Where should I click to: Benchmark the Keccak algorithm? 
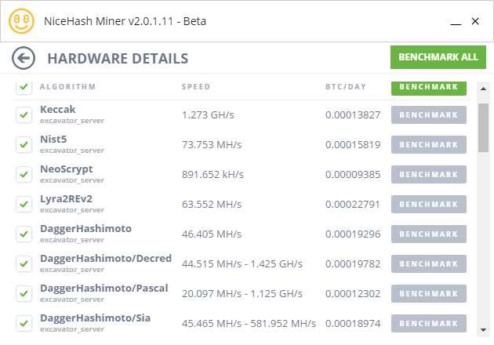pyautogui.click(x=428, y=115)
